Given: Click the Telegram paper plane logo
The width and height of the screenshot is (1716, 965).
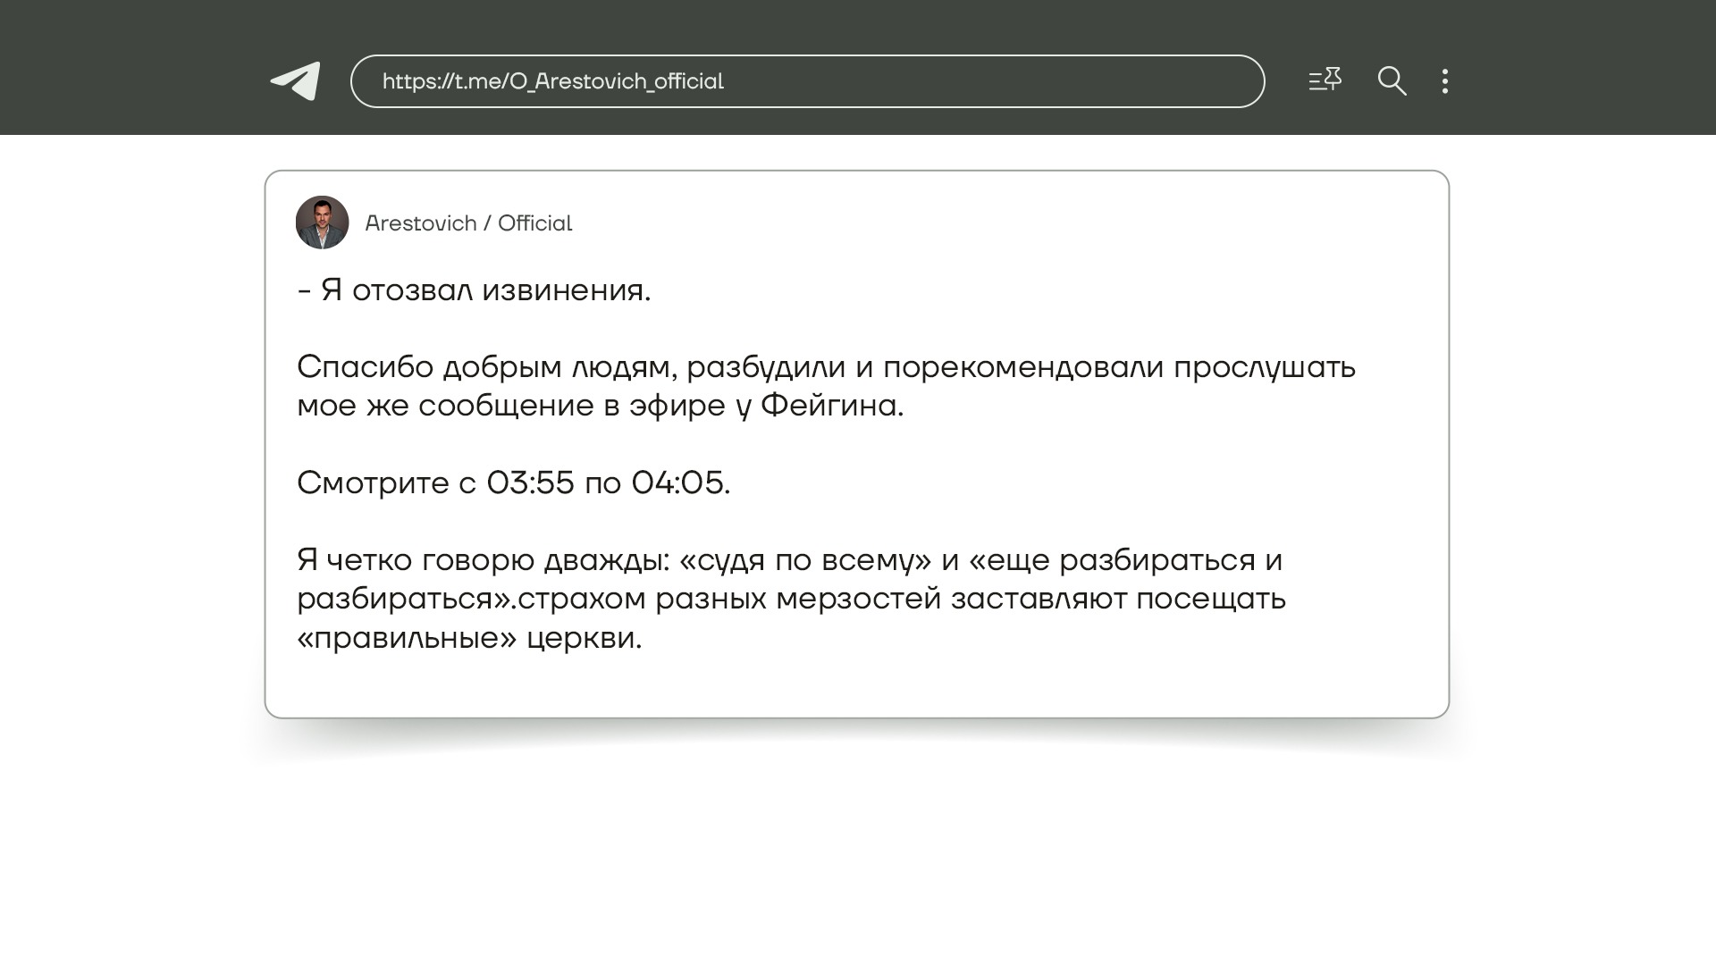Looking at the screenshot, I should pyautogui.click(x=296, y=81).
